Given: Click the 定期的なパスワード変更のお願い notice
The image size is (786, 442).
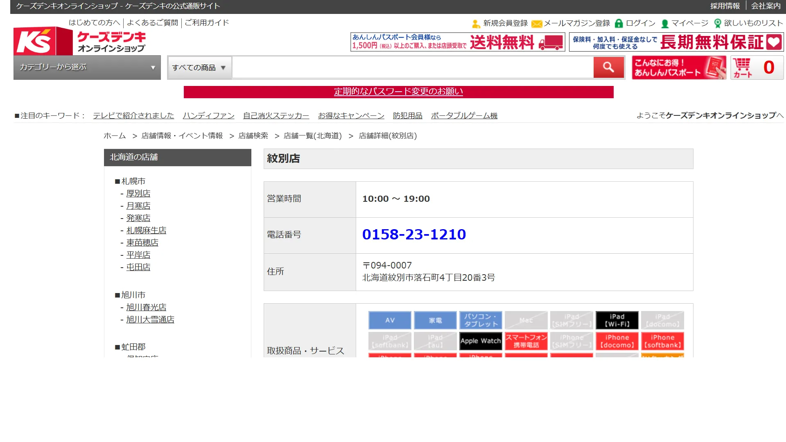Looking at the screenshot, I should [x=398, y=92].
